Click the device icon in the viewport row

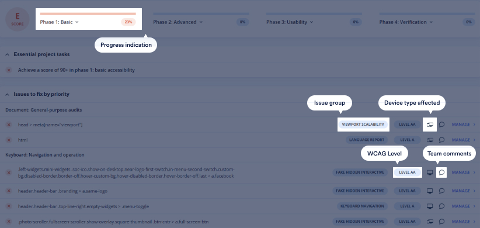pos(430,125)
